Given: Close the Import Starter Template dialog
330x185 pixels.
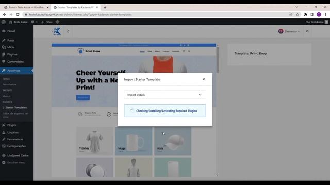Looking at the screenshot, I should pos(204,79).
